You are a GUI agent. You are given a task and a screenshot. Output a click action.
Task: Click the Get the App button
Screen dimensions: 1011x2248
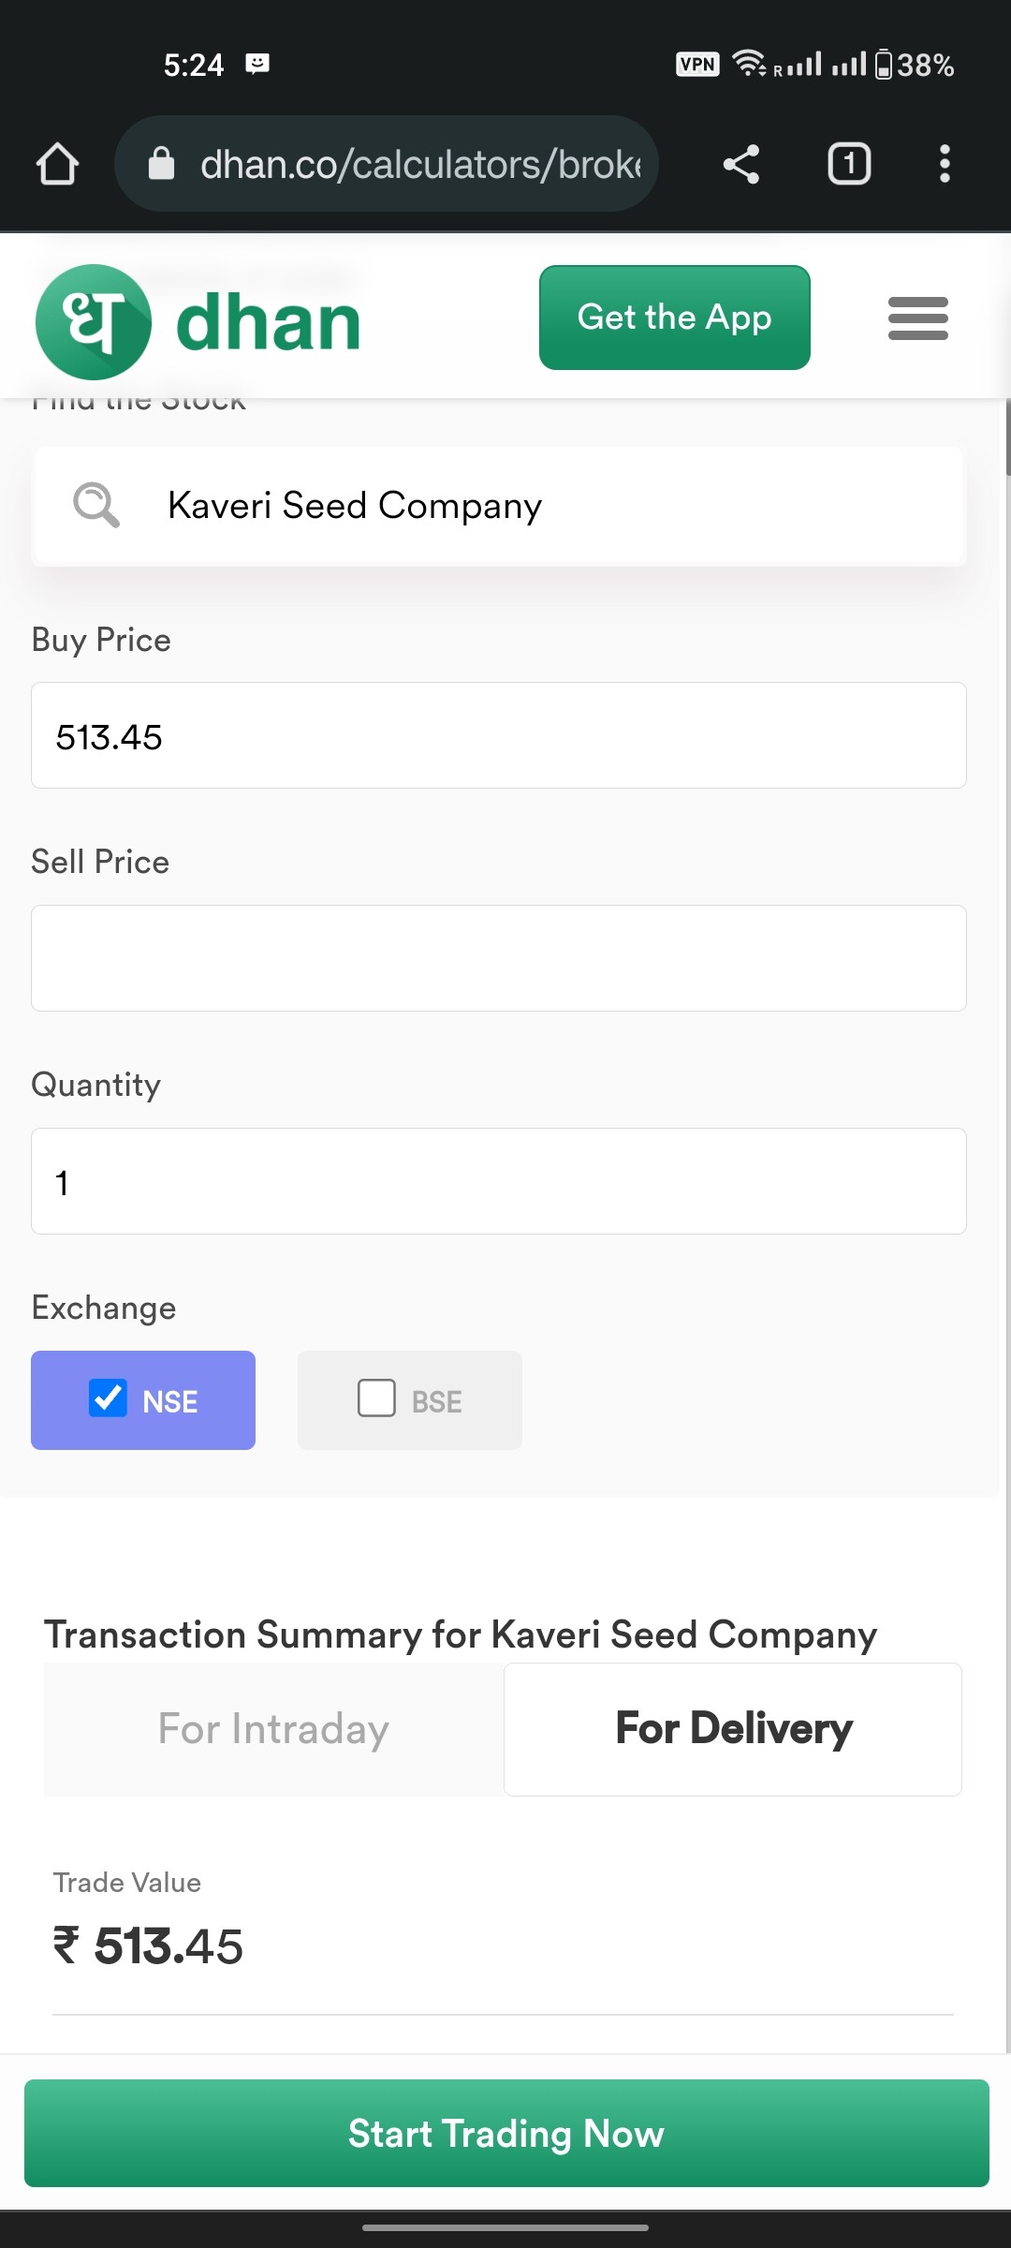[675, 318]
